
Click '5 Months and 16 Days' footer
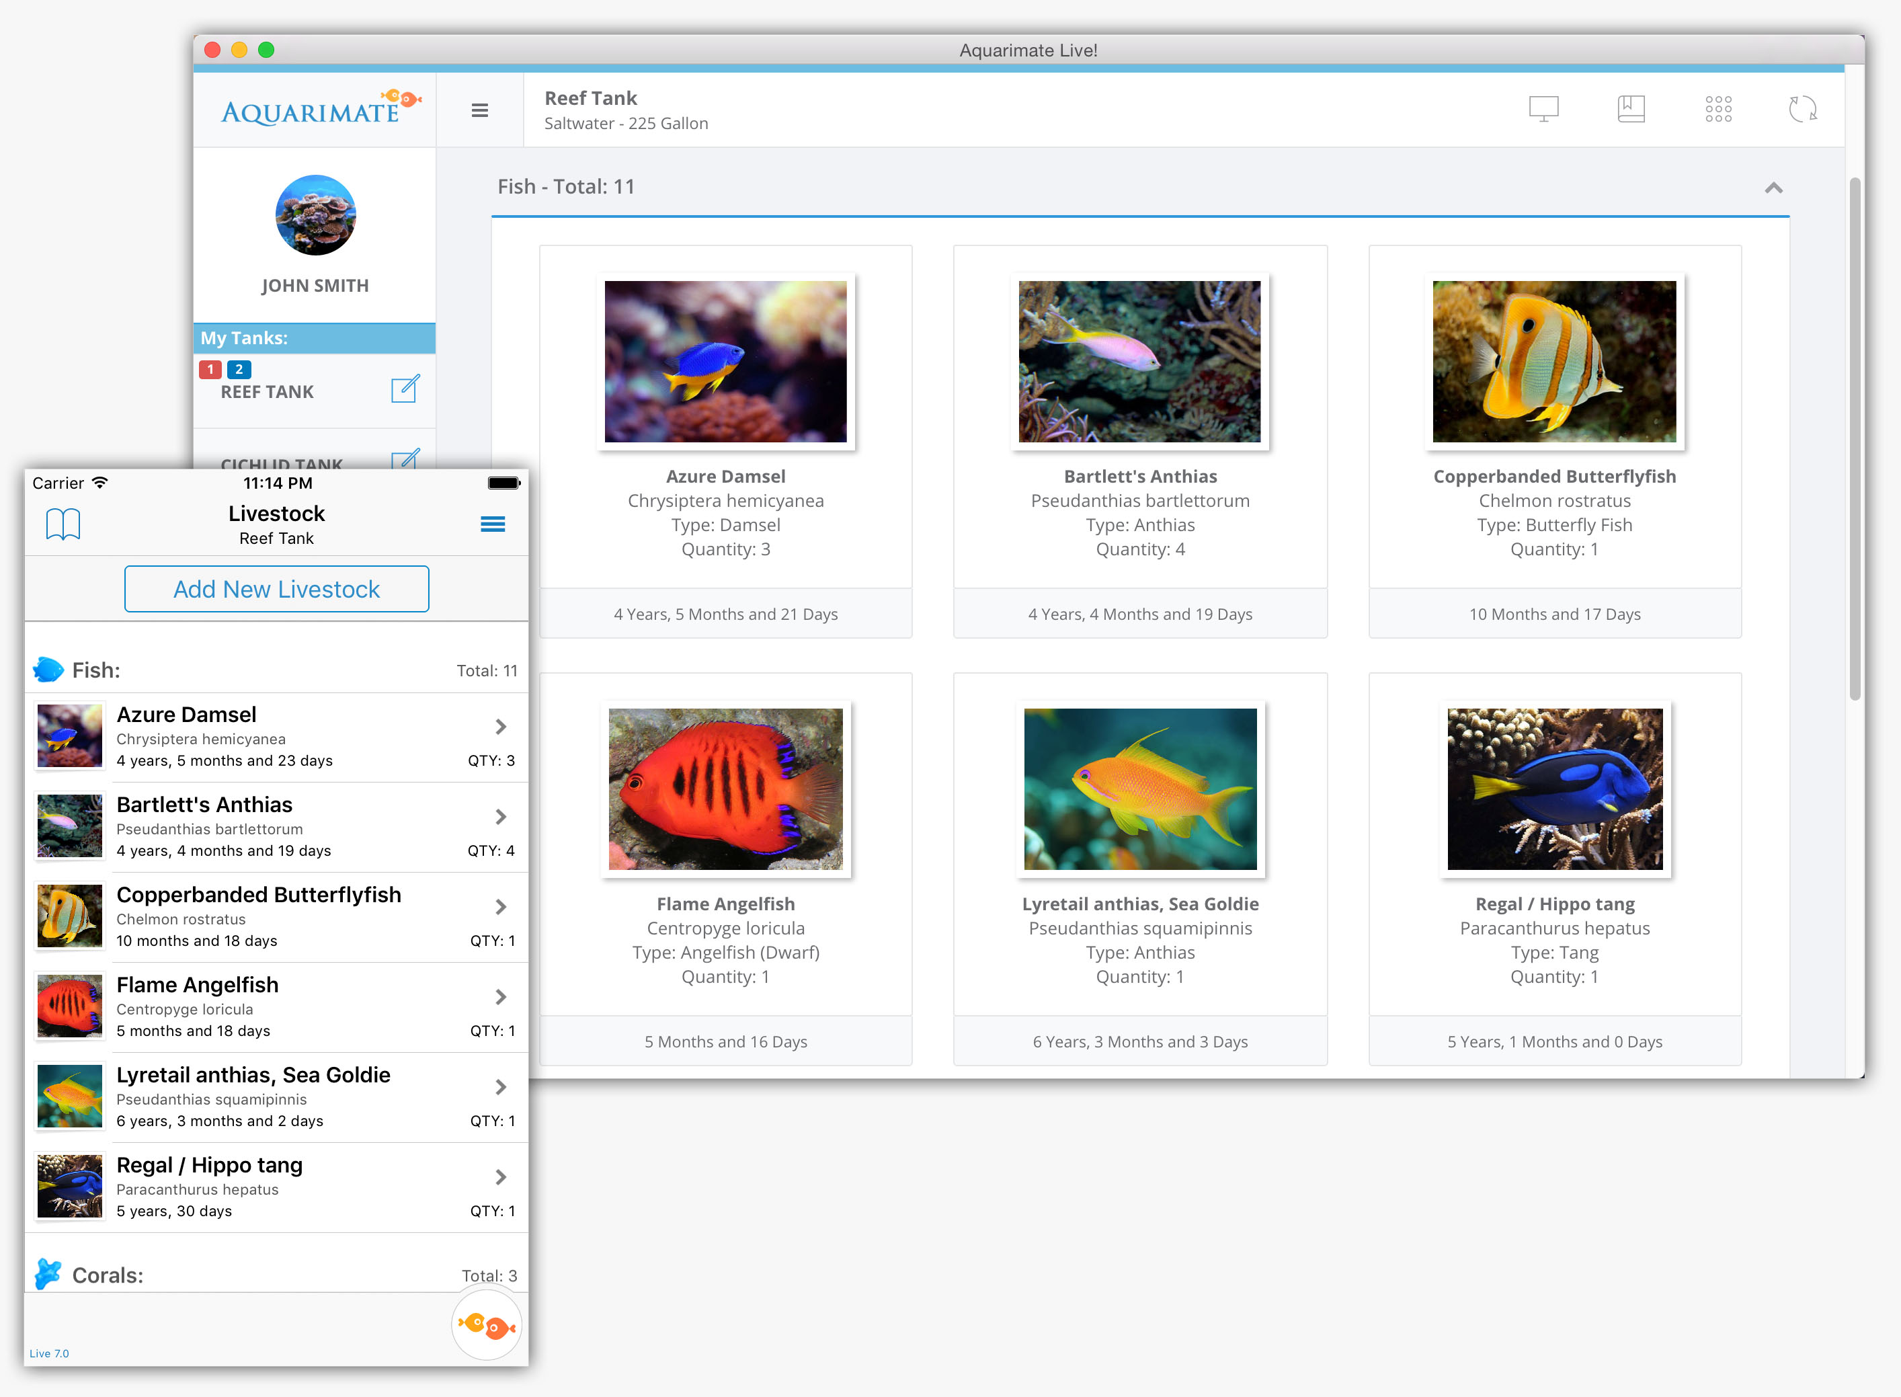(x=725, y=1042)
